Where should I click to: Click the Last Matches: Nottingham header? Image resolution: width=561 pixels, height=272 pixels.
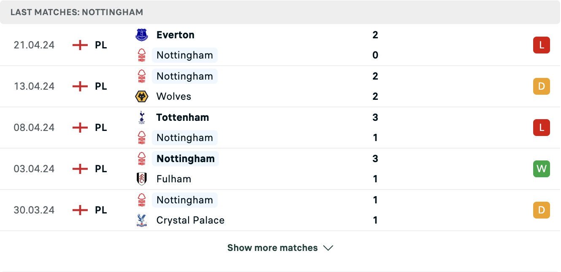[77, 12]
